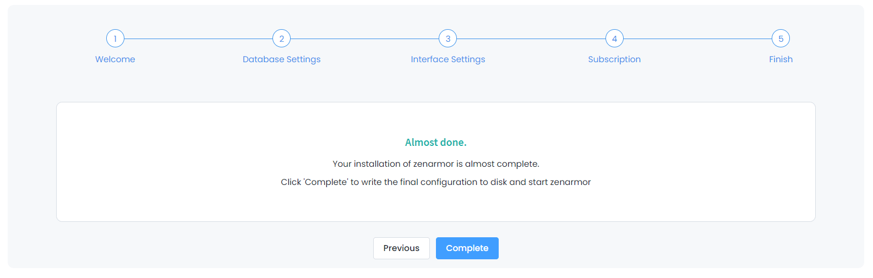Image resolution: width=873 pixels, height=278 pixels.
Task: Open the Subscription step label
Action: 614,59
